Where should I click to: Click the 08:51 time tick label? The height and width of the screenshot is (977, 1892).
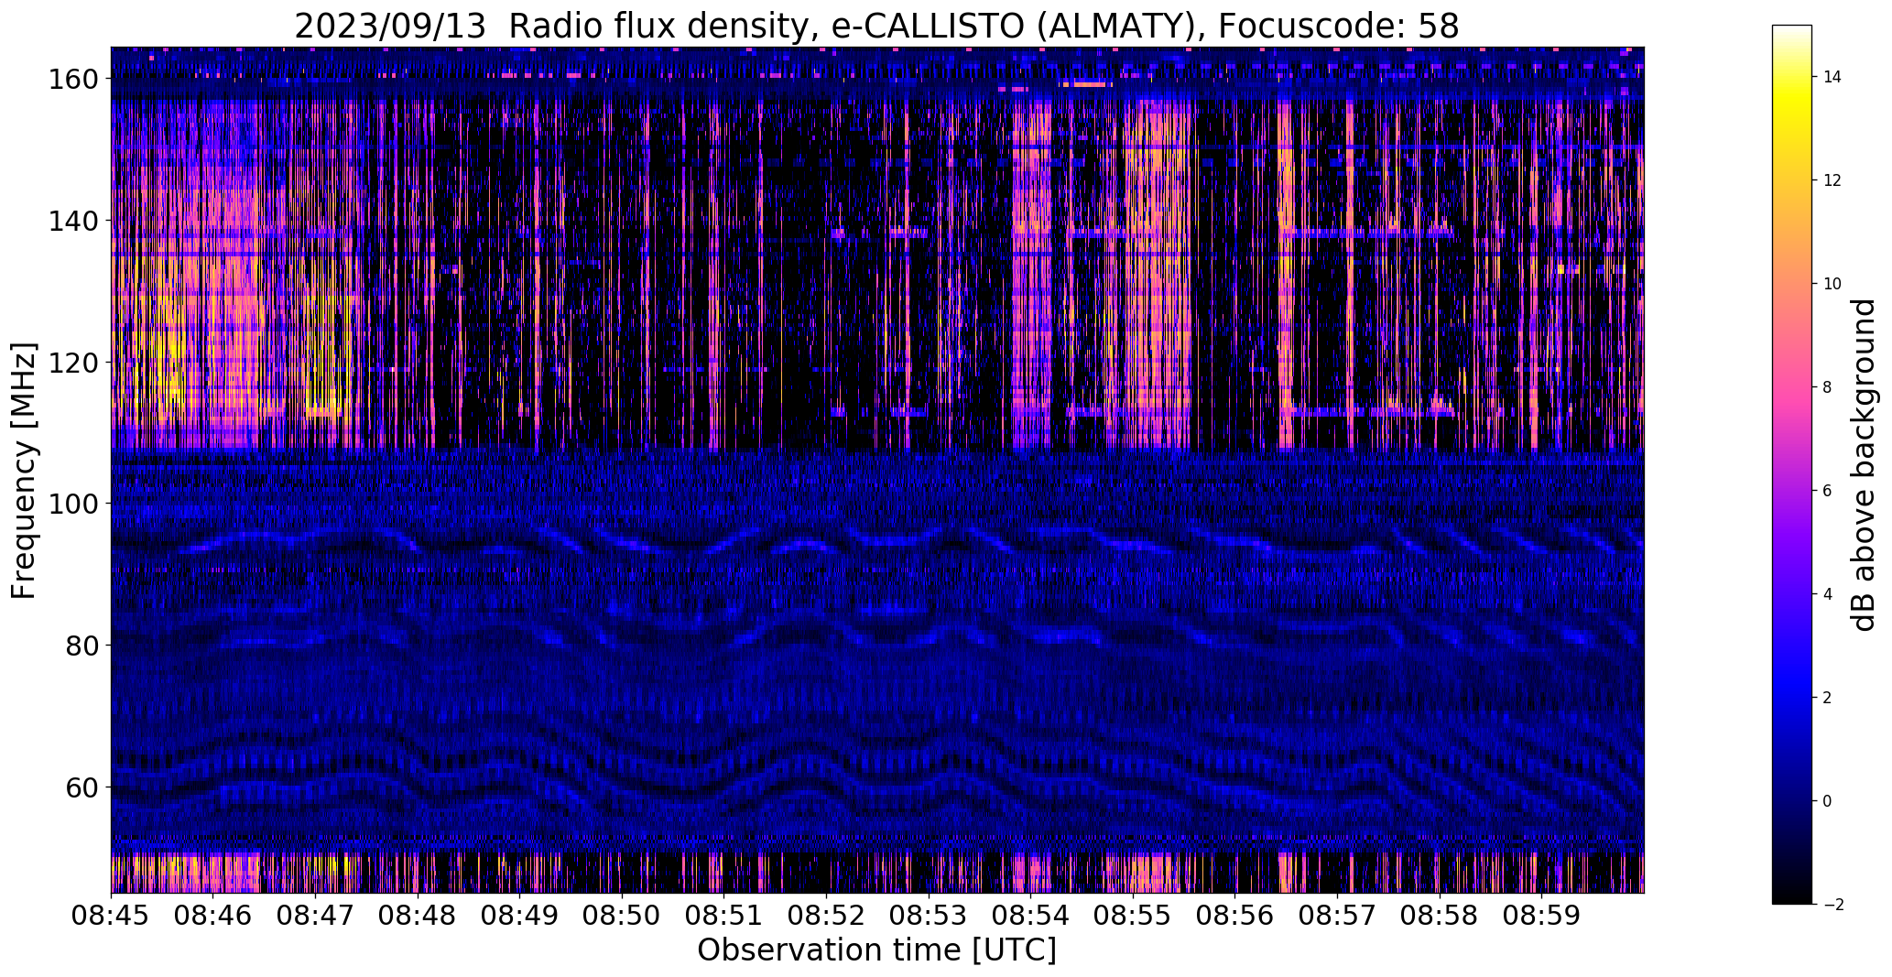pos(724,915)
